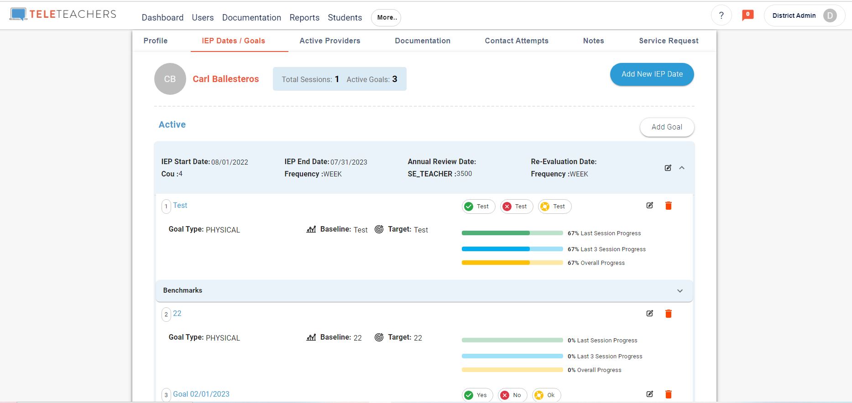Screen dimensions: 852x403
Task: Edit goal 2 named 22
Action: tap(650, 314)
